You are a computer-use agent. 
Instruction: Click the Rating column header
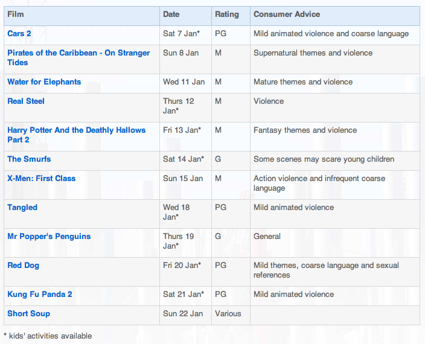click(x=227, y=14)
